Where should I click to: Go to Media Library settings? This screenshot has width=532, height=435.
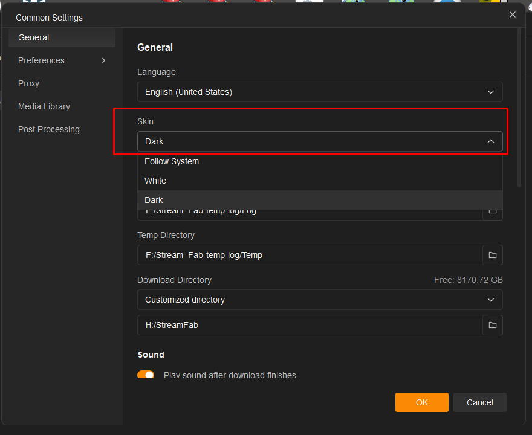click(44, 106)
